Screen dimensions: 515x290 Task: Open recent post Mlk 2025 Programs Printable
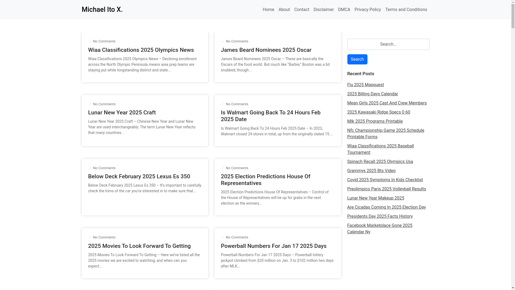(375, 121)
